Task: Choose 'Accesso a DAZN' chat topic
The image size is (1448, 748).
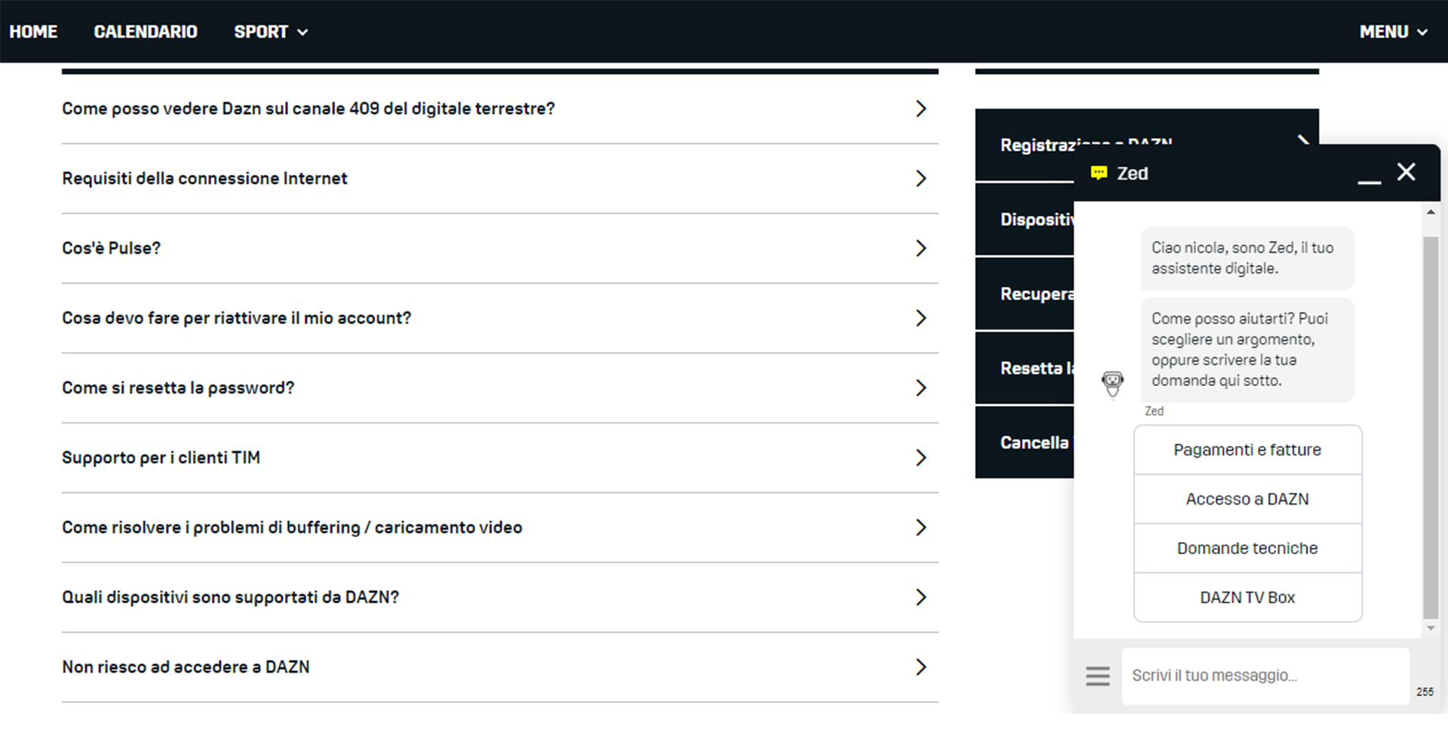Action: coord(1247,498)
